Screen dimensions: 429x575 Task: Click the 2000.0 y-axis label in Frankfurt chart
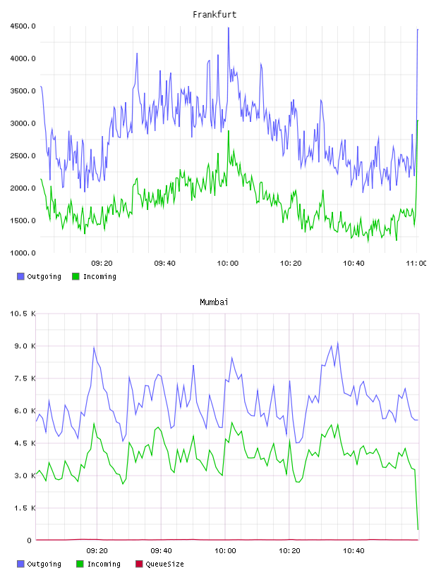tap(23, 188)
